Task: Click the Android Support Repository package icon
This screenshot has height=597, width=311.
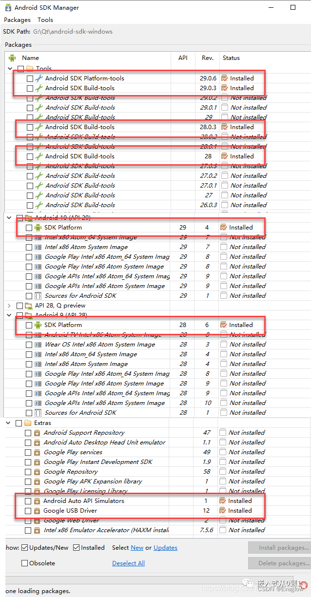Action: 37,433
